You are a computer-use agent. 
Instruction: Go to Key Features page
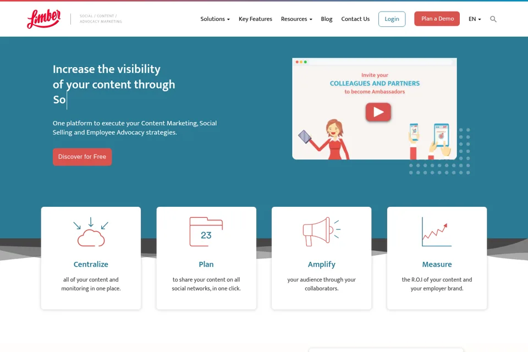tap(255, 19)
